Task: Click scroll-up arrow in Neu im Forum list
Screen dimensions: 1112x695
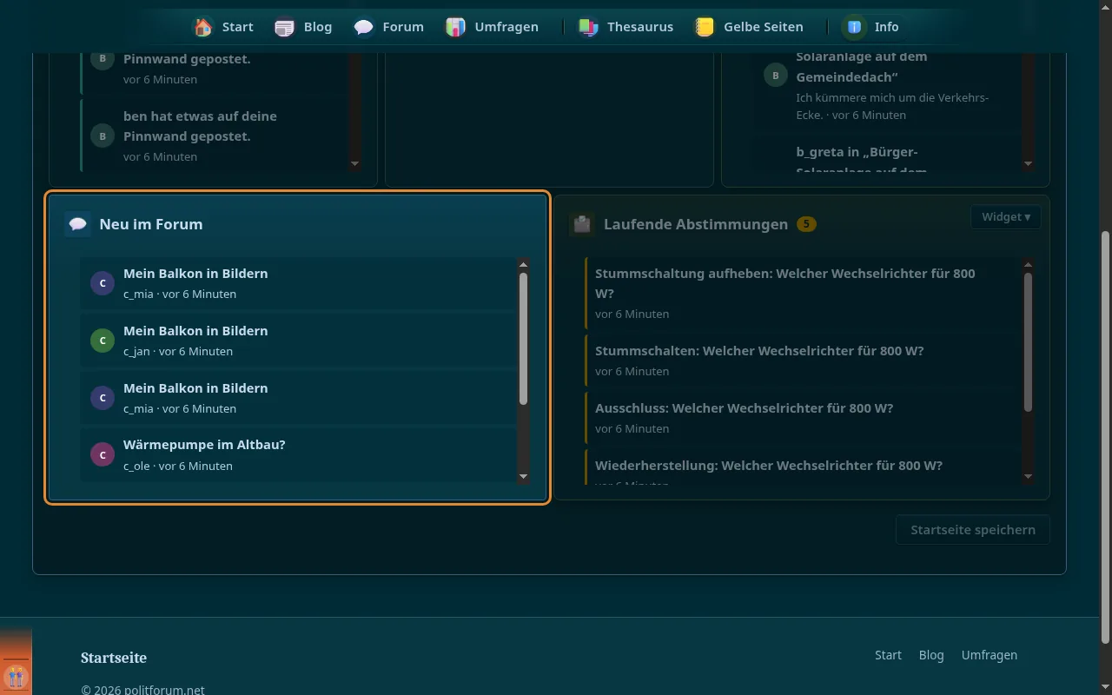Action: [x=523, y=264]
